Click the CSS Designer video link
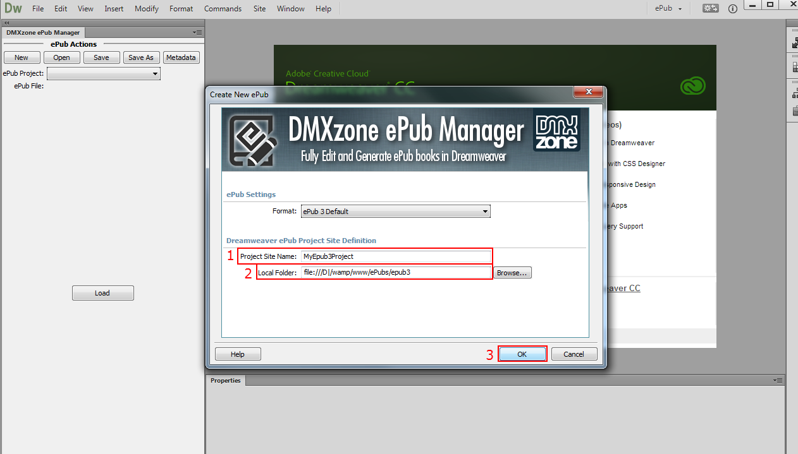This screenshot has width=798, height=454. point(637,164)
